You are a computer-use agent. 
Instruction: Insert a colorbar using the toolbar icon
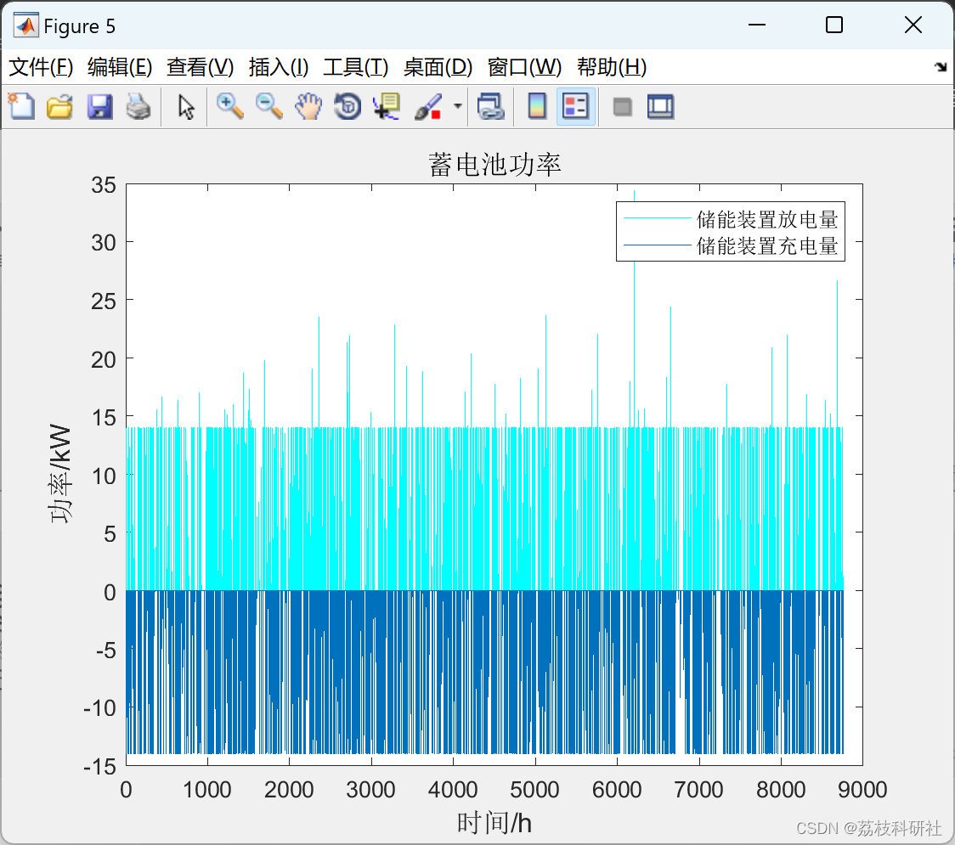(x=537, y=106)
